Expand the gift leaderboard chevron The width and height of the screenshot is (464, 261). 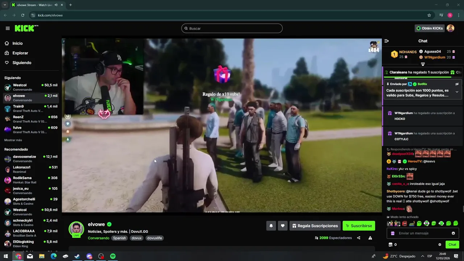point(423,64)
